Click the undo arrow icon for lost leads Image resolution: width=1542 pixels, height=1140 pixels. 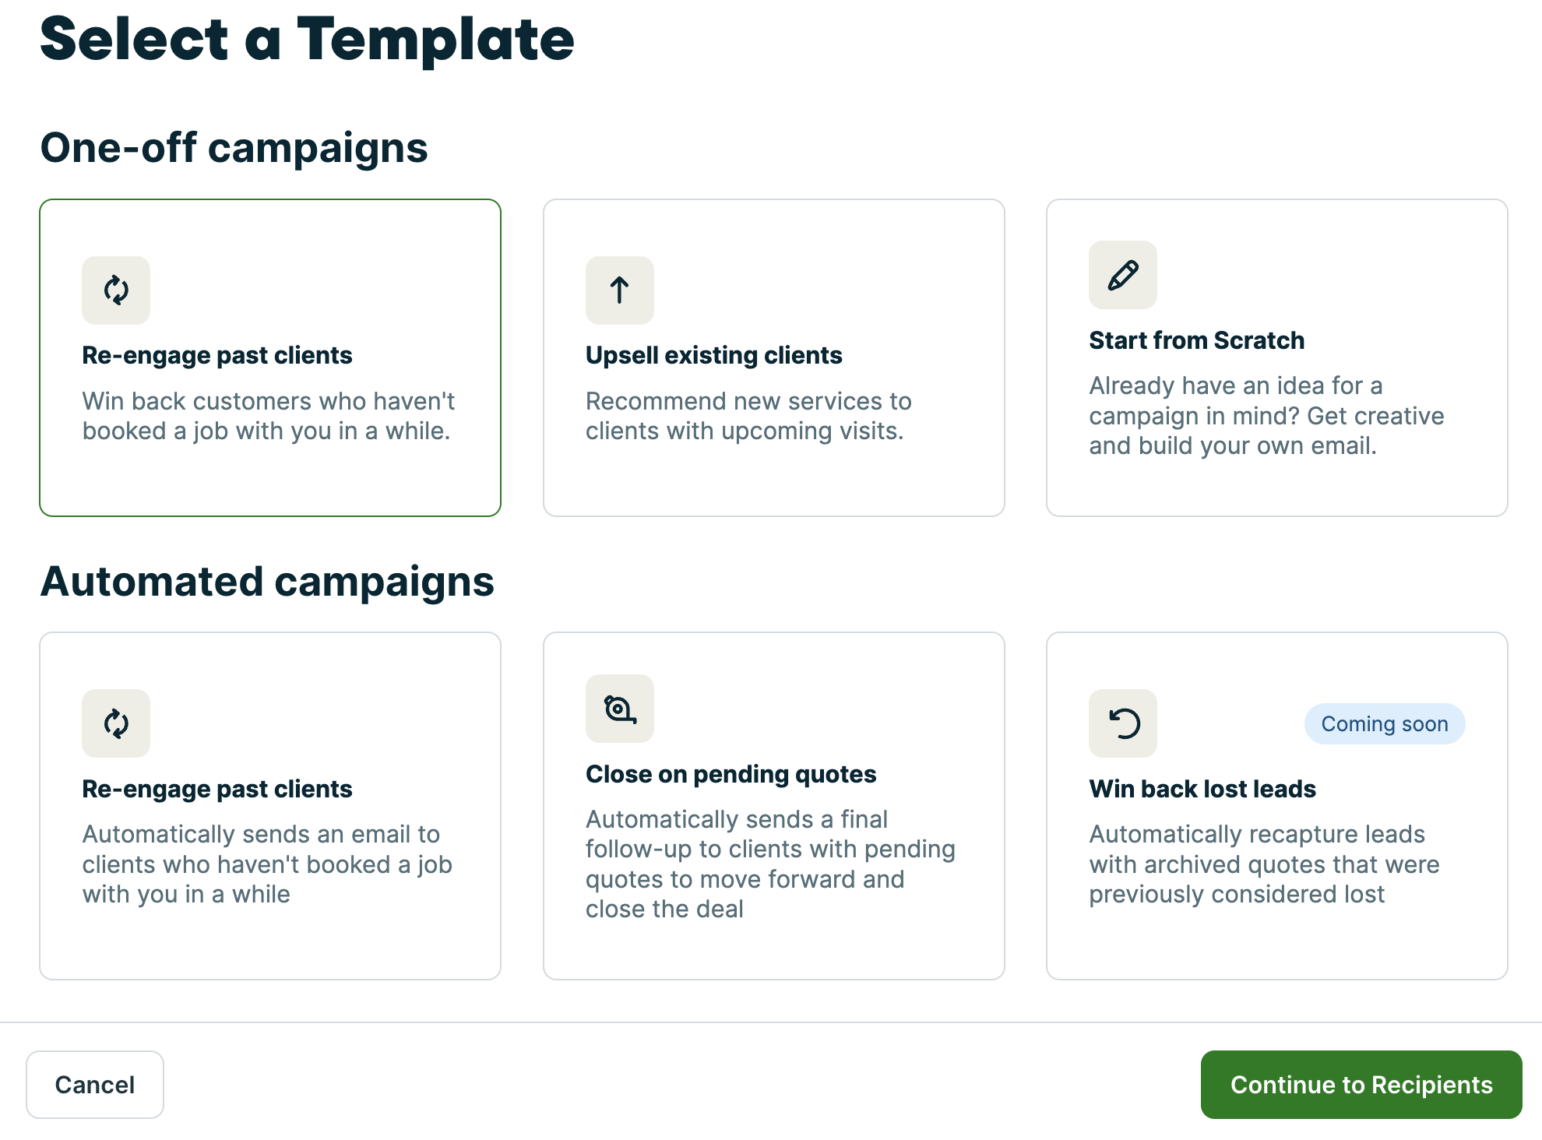(1122, 723)
